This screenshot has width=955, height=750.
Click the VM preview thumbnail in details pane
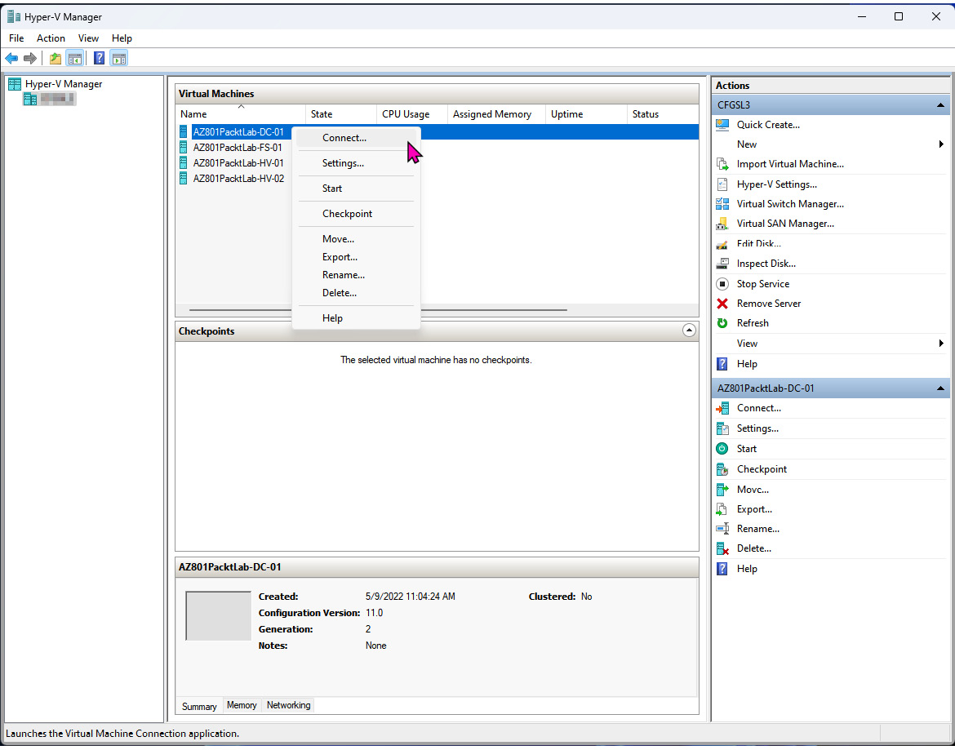[x=219, y=615]
